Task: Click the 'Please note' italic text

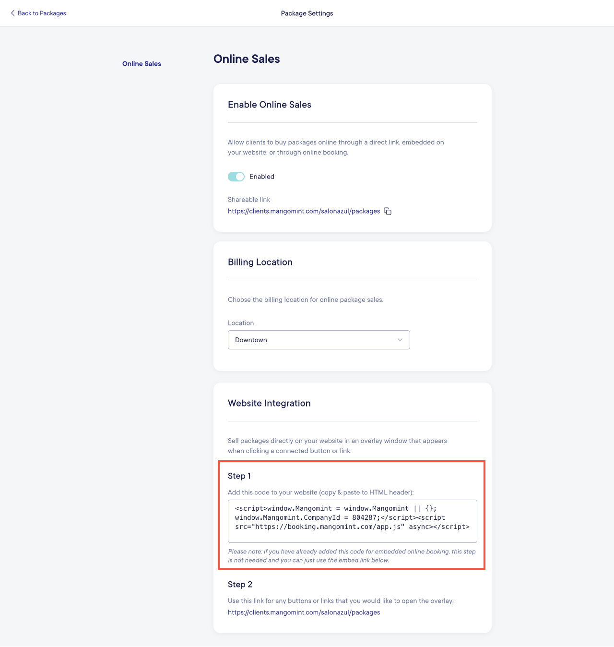Action: (x=352, y=556)
